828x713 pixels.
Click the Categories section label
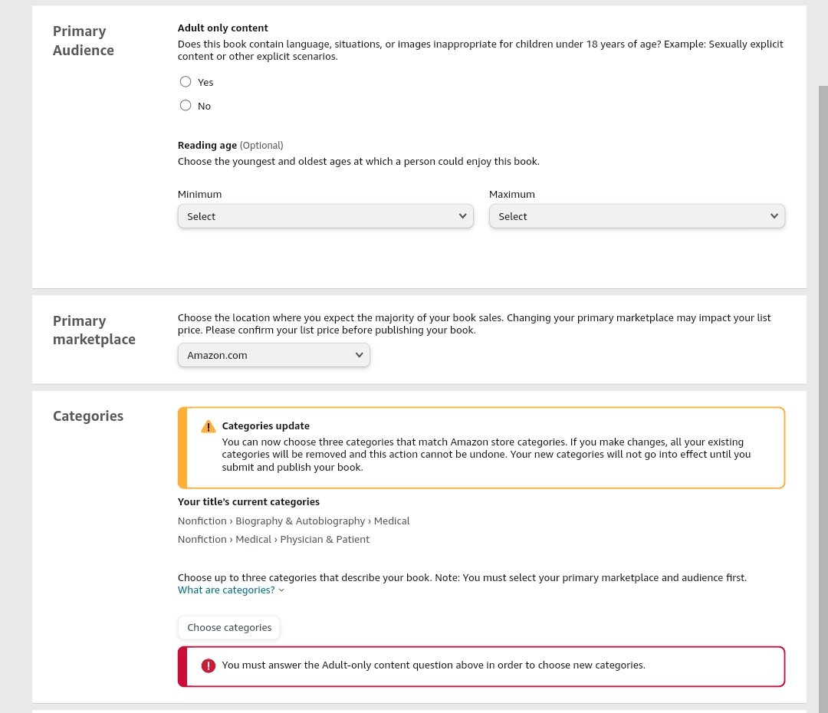click(88, 416)
